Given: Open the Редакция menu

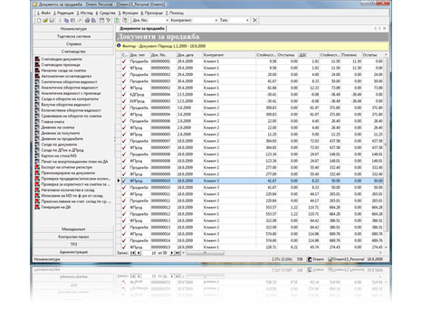Looking at the screenshot, I should tap(63, 13).
